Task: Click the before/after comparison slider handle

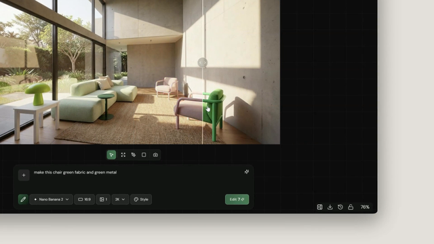Action: point(203,62)
